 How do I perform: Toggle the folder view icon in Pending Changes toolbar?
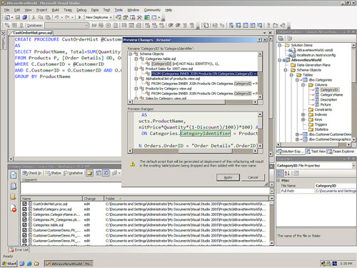[x=89, y=173]
